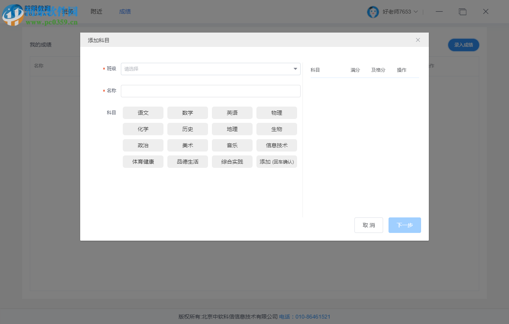Select the 历史 subject
509x324 pixels.
click(187, 129)
